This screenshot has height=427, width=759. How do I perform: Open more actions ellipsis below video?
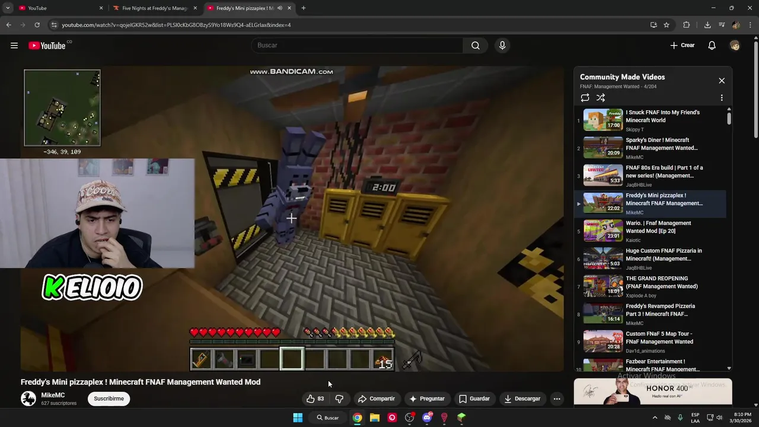[557, 399]
